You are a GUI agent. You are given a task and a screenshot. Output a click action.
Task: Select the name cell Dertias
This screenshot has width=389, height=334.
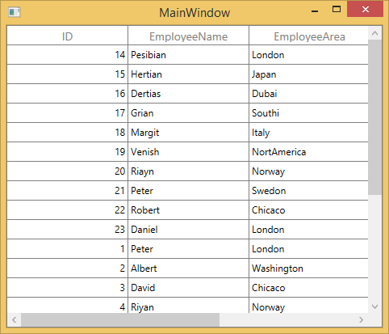[189, 94]
